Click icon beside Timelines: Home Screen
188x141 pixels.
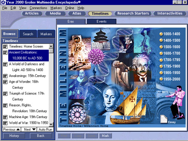click(5, 47)
